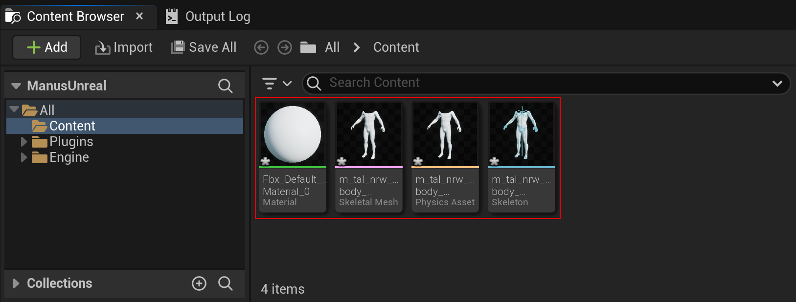796x302 pixels.
Task: Select the Content folder in tree
Action: 72,126
